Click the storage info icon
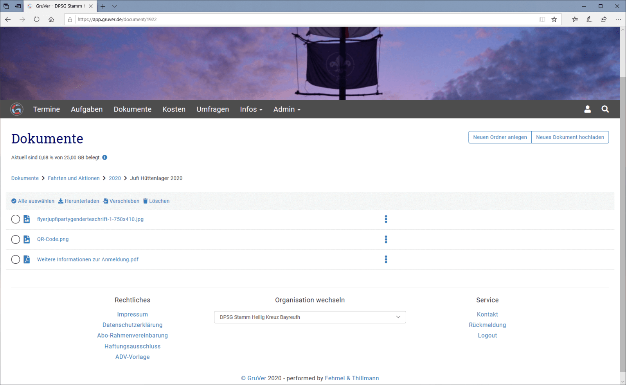The height and width of the screenshot is (385, 626). (x=105, y=157)
